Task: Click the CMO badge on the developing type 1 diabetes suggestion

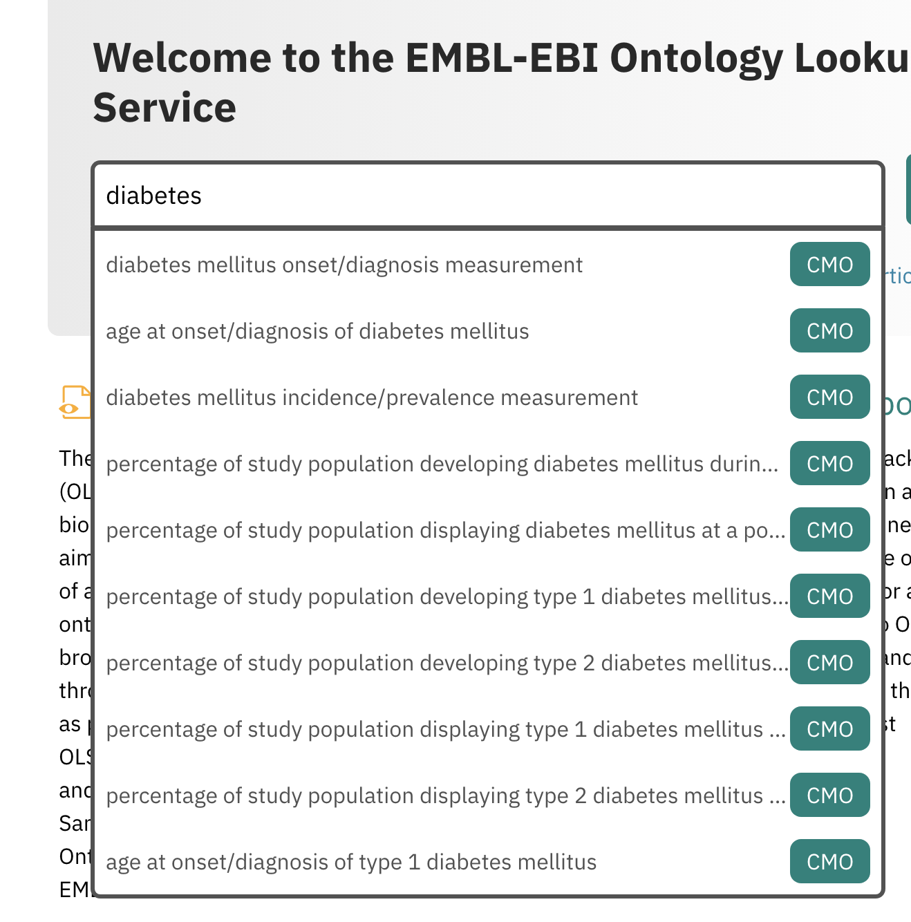Action: (x=829, y=596)
